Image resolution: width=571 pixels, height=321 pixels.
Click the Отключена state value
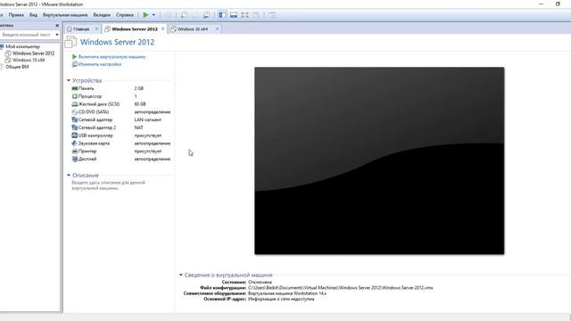tap(260, 282)
